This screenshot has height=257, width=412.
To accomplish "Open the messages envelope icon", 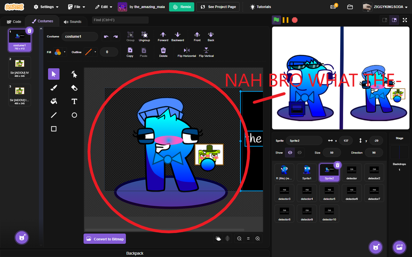I will 333,7.
